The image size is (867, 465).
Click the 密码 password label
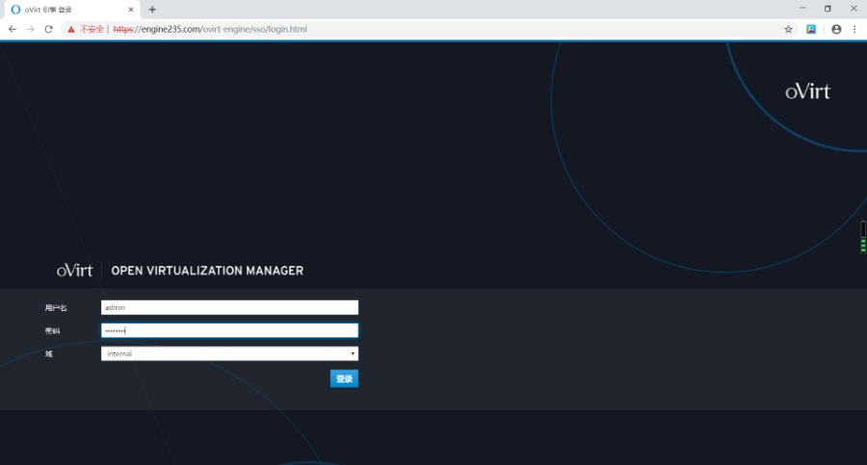click(53, 331)
